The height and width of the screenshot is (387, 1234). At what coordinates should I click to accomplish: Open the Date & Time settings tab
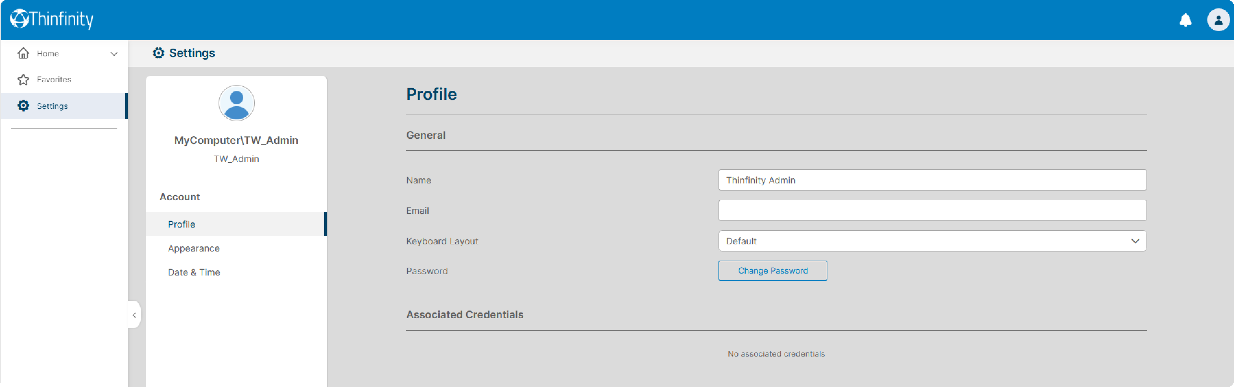click(236, 272)
